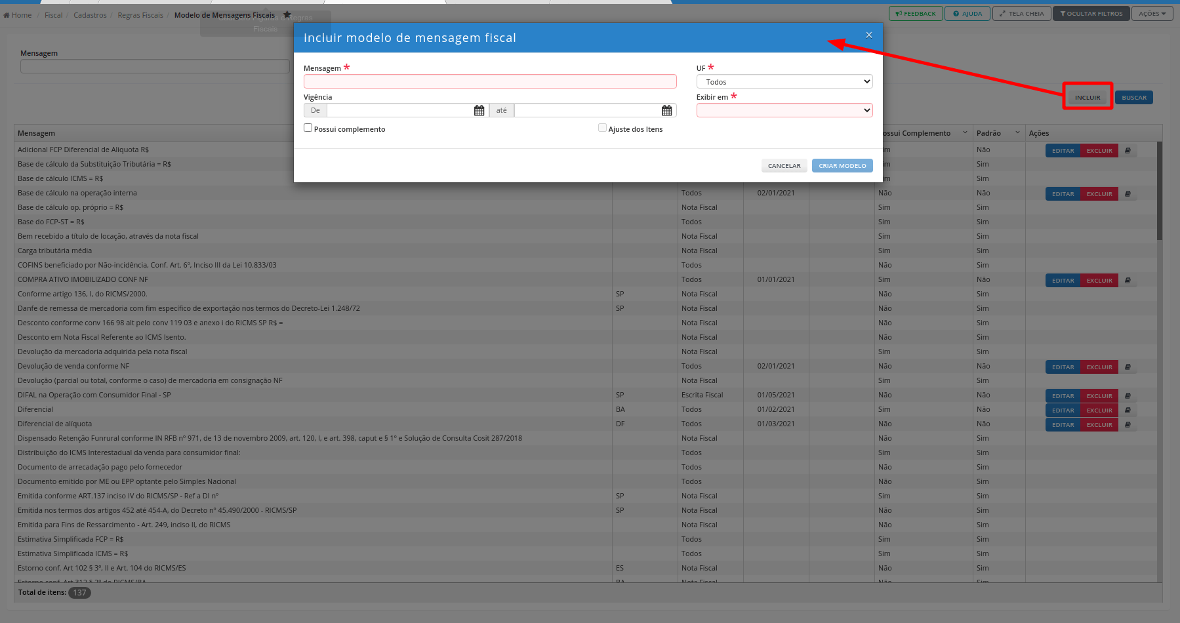
Task: Navigate to Fiscal breadcrumb
Action: point(54,15)
